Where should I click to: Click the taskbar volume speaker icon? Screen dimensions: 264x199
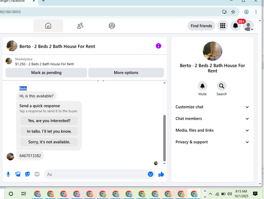click(x=230, y=194)
